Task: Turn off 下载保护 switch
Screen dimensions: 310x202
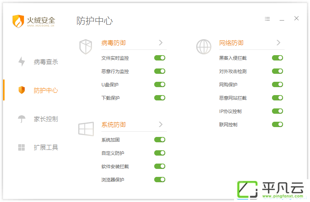Action: (160, 98)
